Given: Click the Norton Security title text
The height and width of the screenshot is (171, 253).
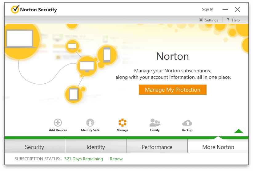Looking at the screenshot, I should tap(38, 9).
